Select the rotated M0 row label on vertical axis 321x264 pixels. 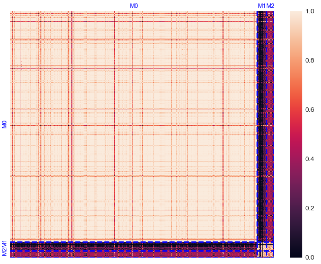[x=4, y=125]
